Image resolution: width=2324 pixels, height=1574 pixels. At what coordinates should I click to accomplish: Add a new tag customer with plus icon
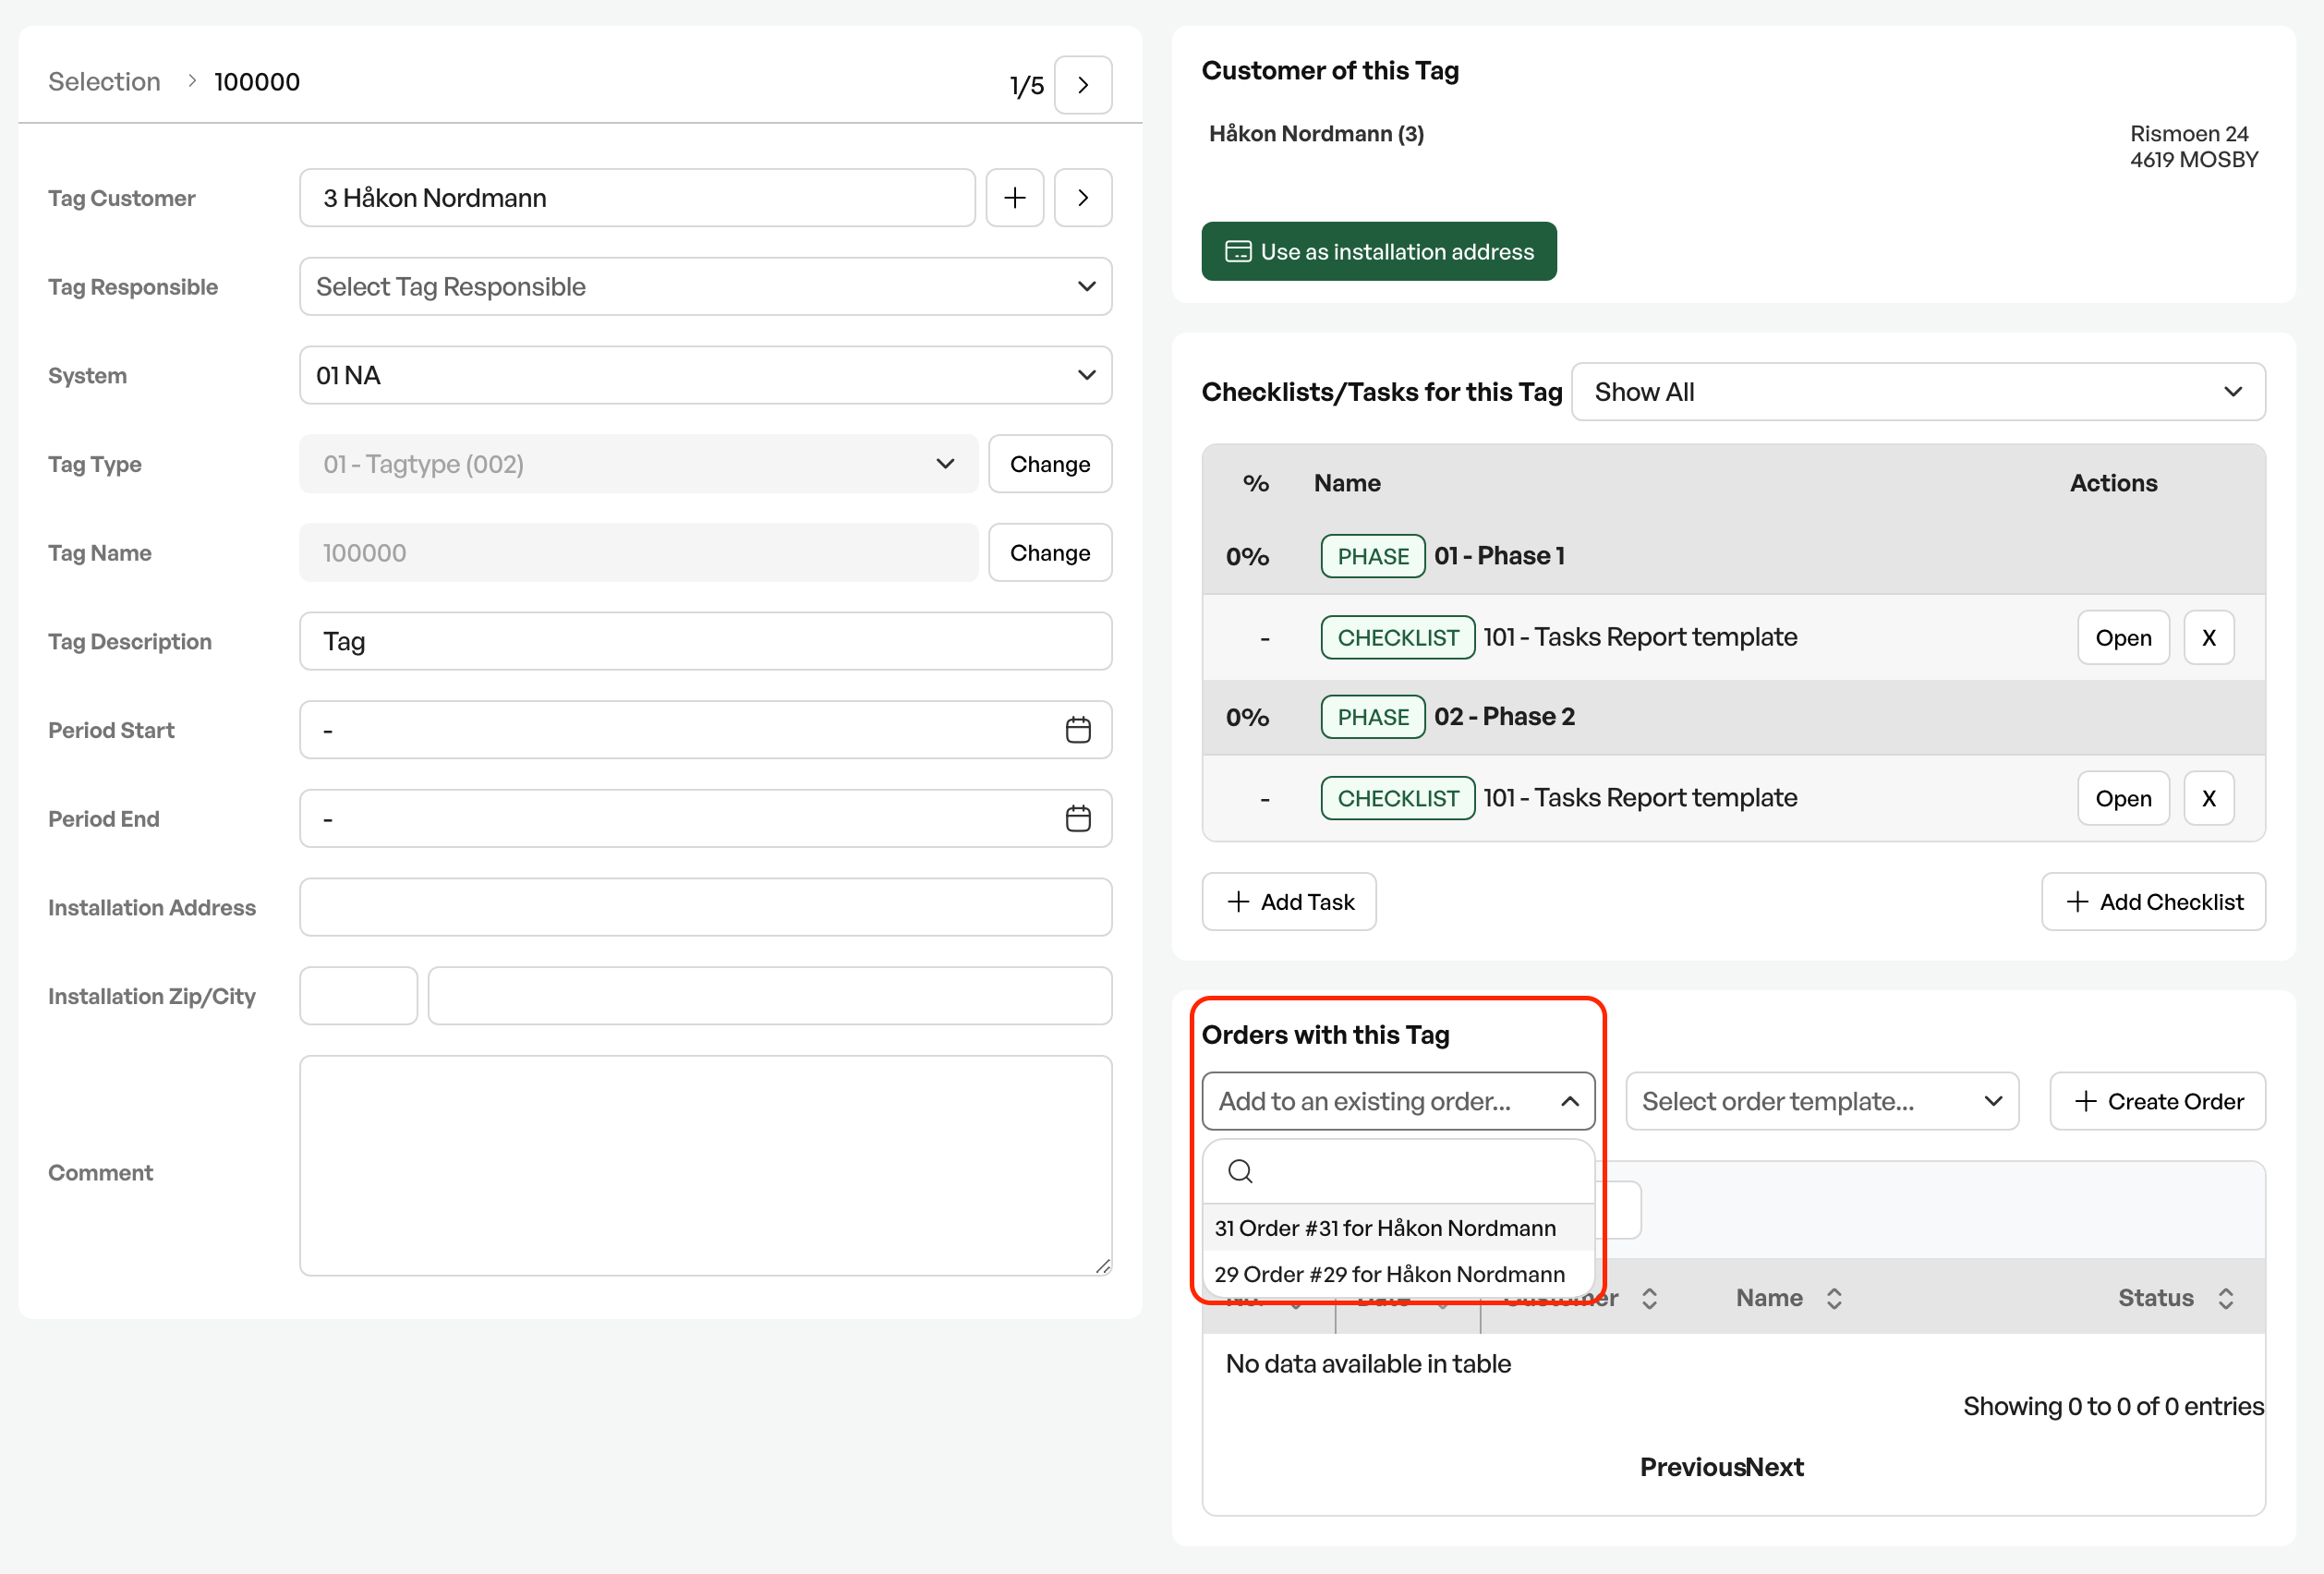coord(1015,198)
